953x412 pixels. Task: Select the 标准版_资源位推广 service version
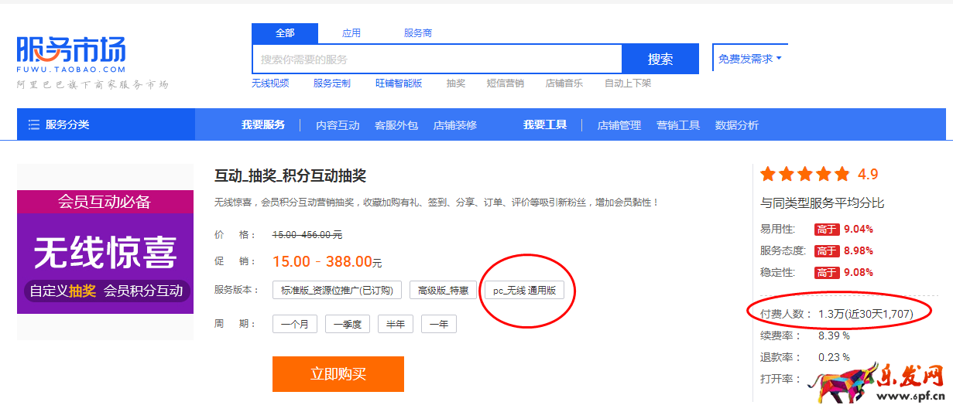337,291
